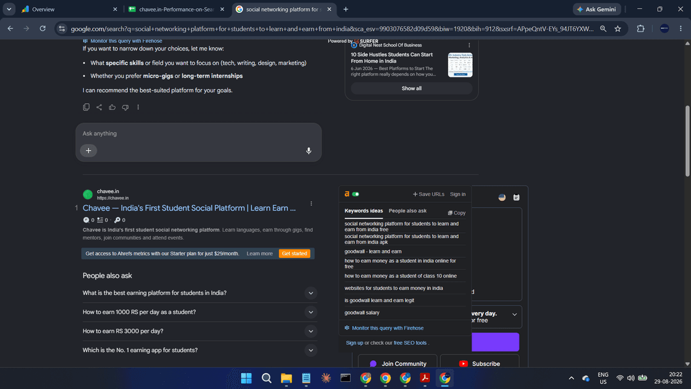
Task: Share the AI answer via the share icon
Action: 99,107
